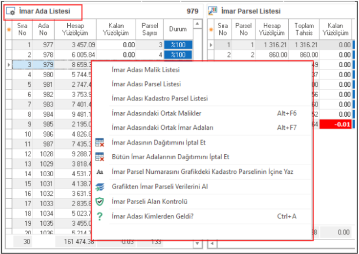The image size is (359, 254).
Task: Click left scroll arrow under Parsel list
Action: [212, 244]
